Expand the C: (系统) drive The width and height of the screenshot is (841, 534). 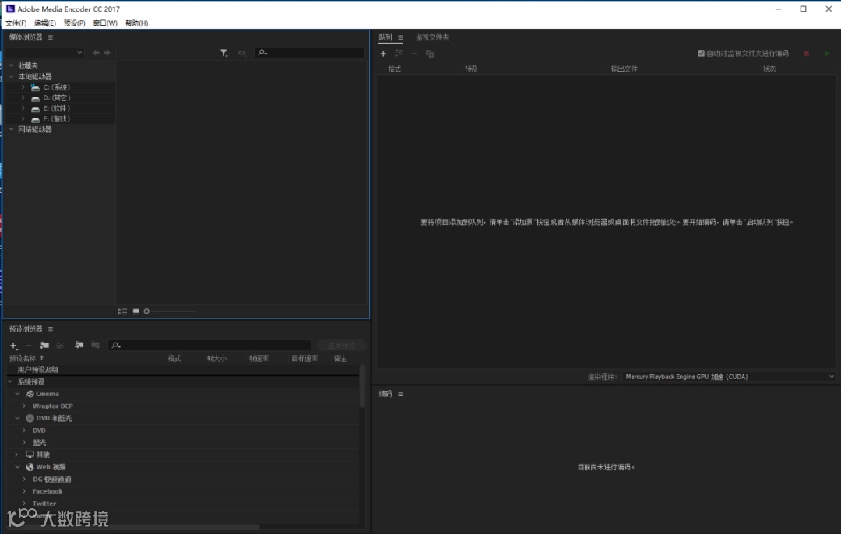click(x=23, y=87)
